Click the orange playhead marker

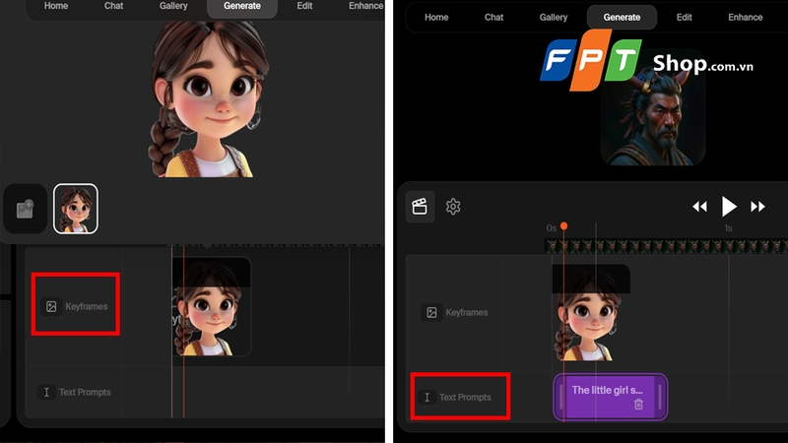[563, 226]
